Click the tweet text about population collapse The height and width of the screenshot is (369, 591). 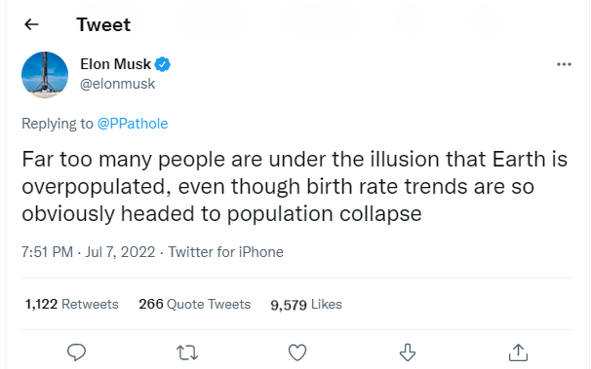pyautogui.click(x=295, y=186)
